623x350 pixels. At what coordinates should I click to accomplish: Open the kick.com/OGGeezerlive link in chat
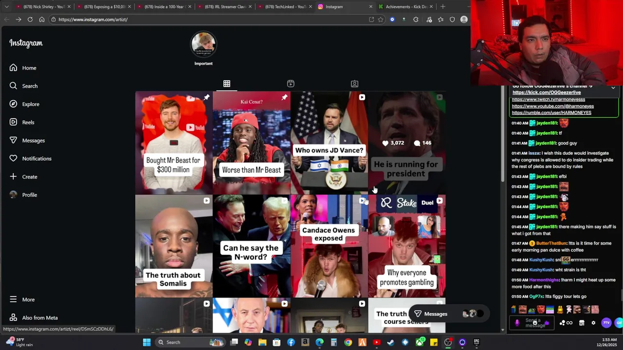(546, 92)
